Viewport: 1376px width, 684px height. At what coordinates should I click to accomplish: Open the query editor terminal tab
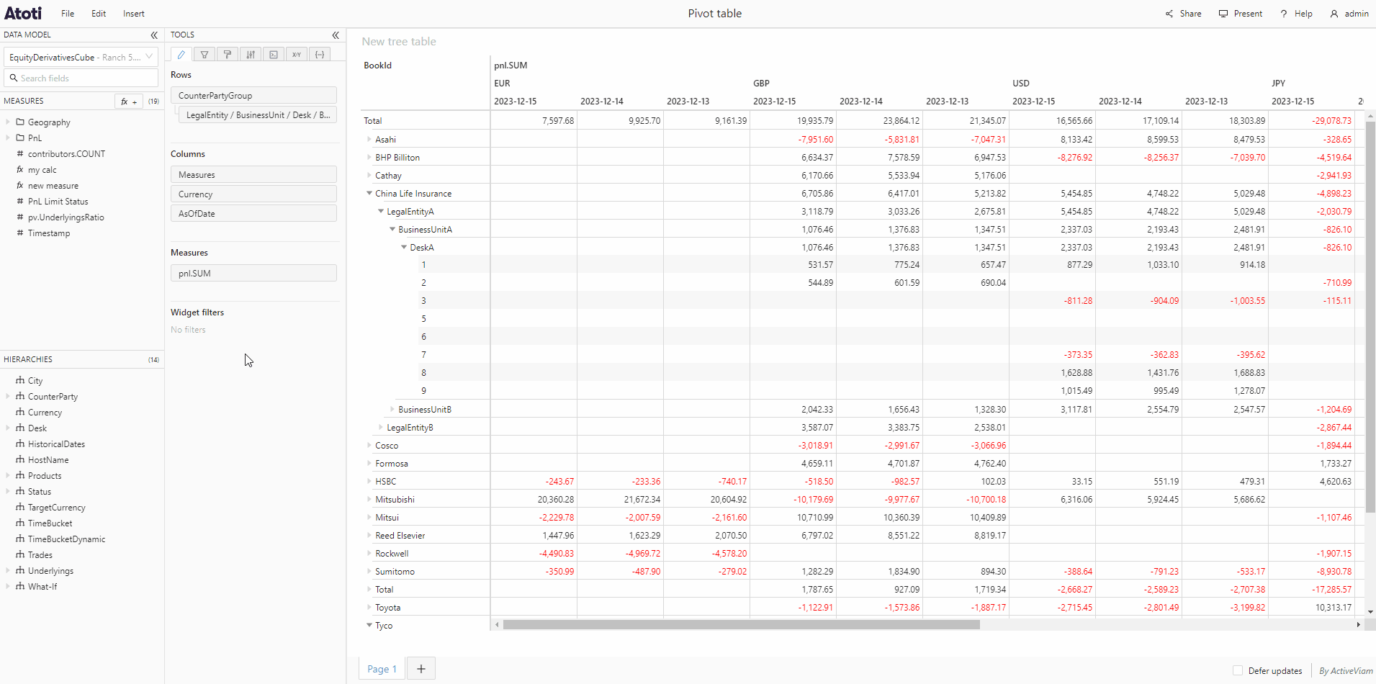(x=274, y=54)
